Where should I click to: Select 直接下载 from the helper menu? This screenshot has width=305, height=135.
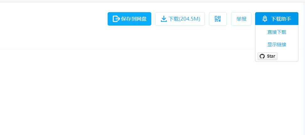pyautogui.click(x=276, y=32)
